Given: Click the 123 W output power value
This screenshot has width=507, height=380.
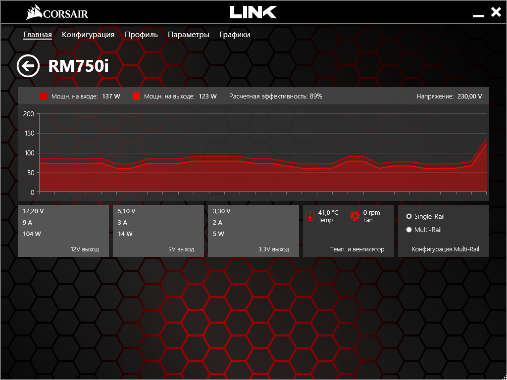Looking at the screenshot, I should (x=208, y=96).
